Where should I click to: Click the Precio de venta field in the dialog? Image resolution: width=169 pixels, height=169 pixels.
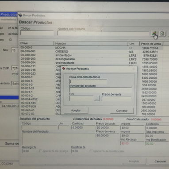pyautogui.click(x=116, y=99)
